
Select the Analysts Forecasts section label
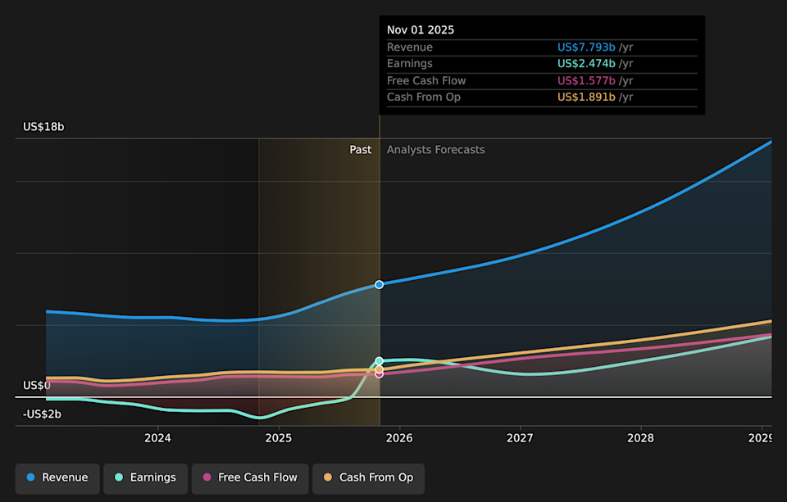[x=435, y=150]
